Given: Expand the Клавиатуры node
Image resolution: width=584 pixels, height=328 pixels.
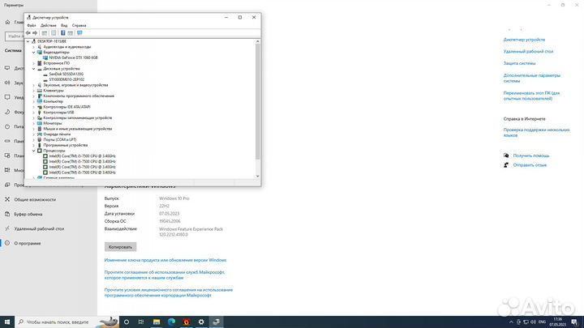Looking at the screenshot, I should pyautogui.click(x=33, y=91).
